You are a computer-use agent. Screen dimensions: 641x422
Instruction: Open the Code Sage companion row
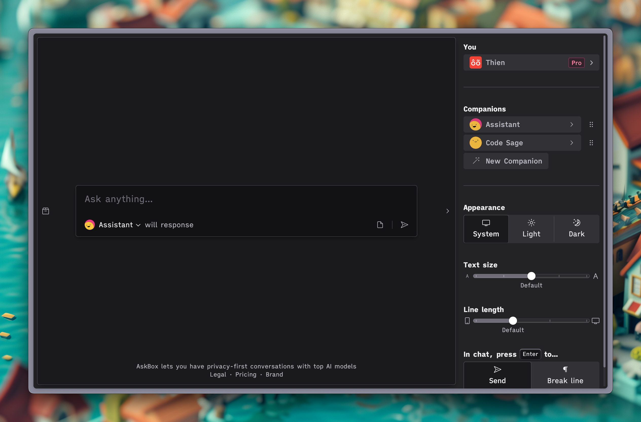pyautogui.click(x=522, y=143)
